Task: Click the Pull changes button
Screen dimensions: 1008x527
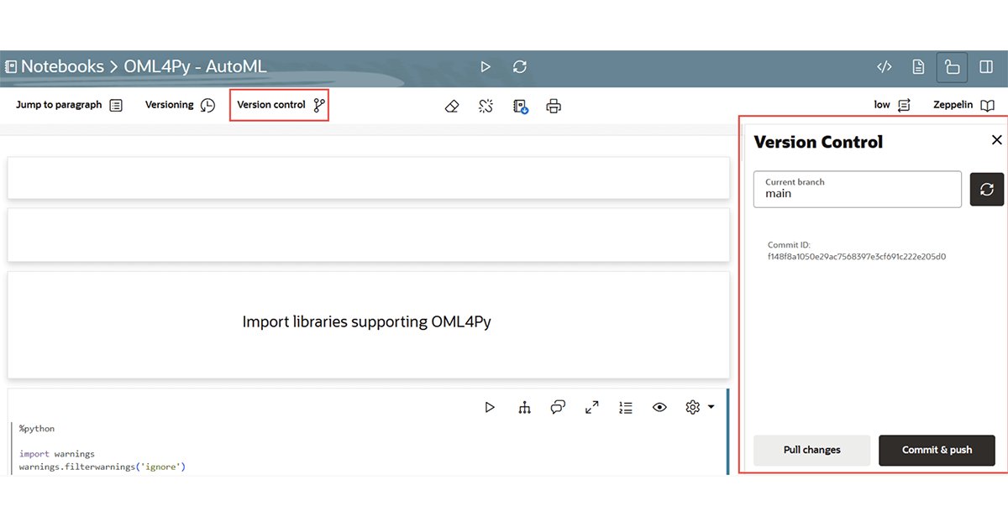Action: (x=812, y=450)
